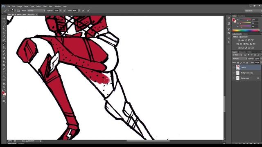Open the brush Mode dropdown
This screenshot has width=262, height=147.
tap(36, 11)
